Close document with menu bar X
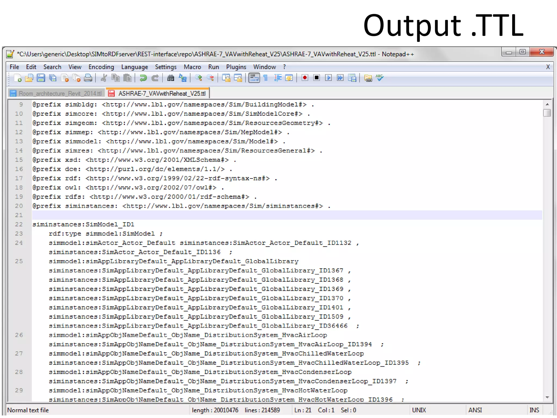 pyautogui.click(x=548, y=67)
